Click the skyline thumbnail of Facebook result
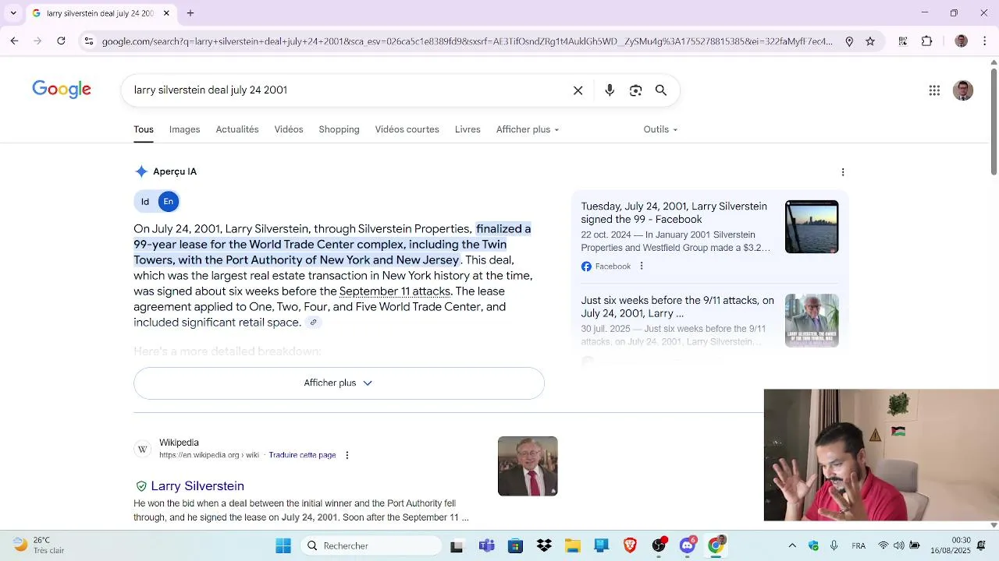Viewport: 999px width, 561px height. pyautogui.click(x=812, y=227)
